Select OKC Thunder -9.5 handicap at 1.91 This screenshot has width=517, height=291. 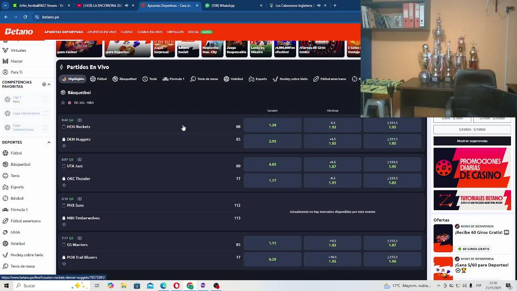click(332, 181)
